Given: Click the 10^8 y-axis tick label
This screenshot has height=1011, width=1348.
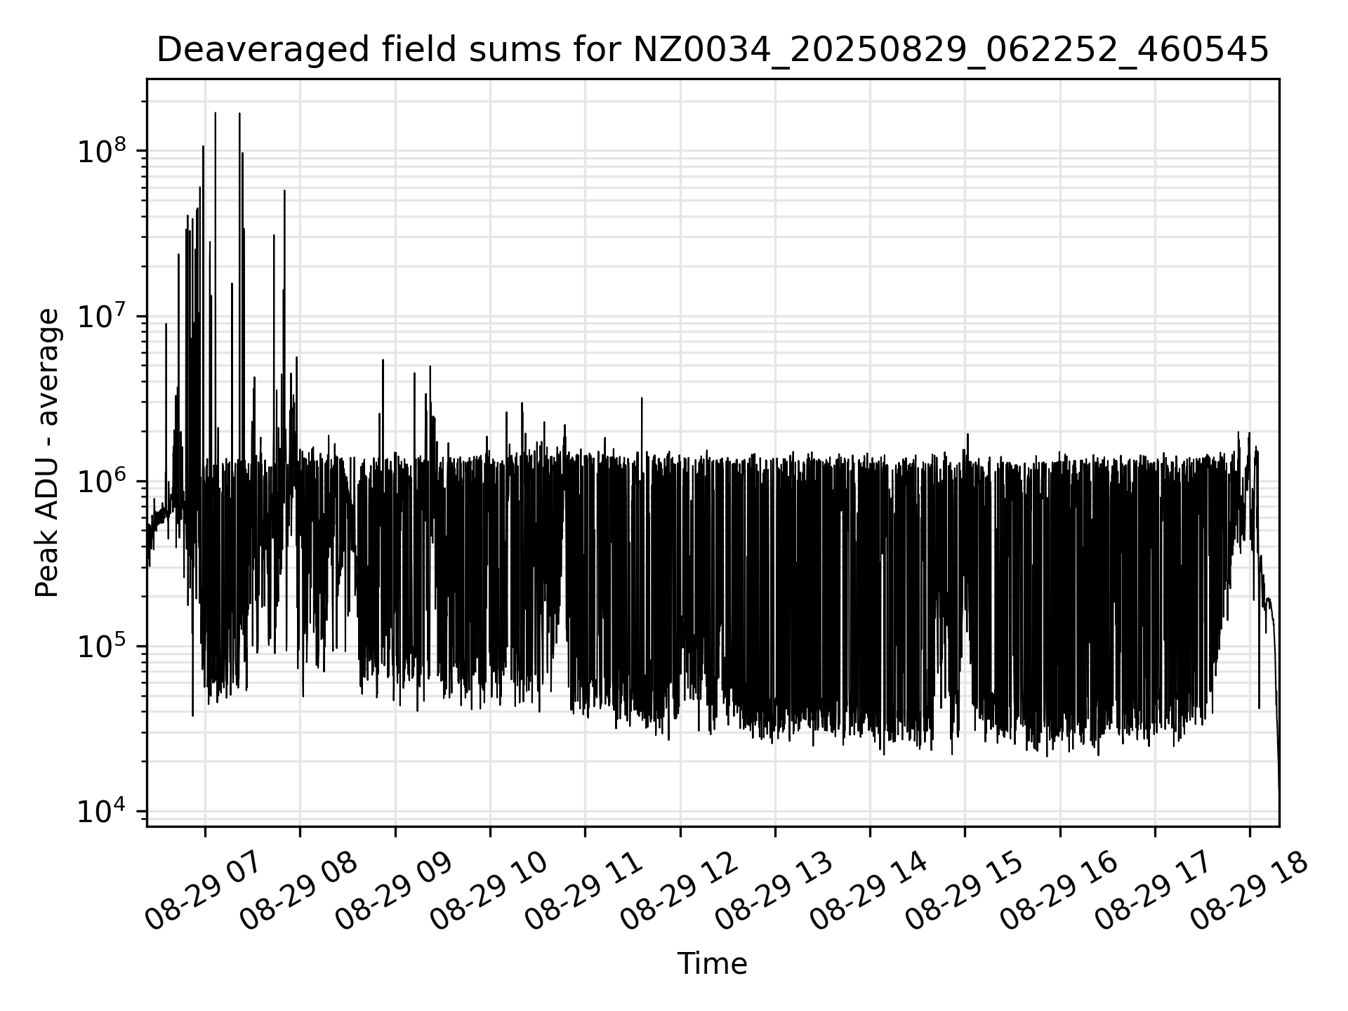Looking at the screenshot, I should coord(102,150).
